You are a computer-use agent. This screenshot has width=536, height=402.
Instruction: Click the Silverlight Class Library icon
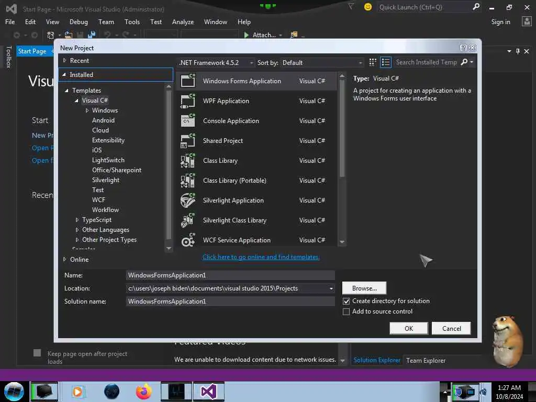point(188,220)
